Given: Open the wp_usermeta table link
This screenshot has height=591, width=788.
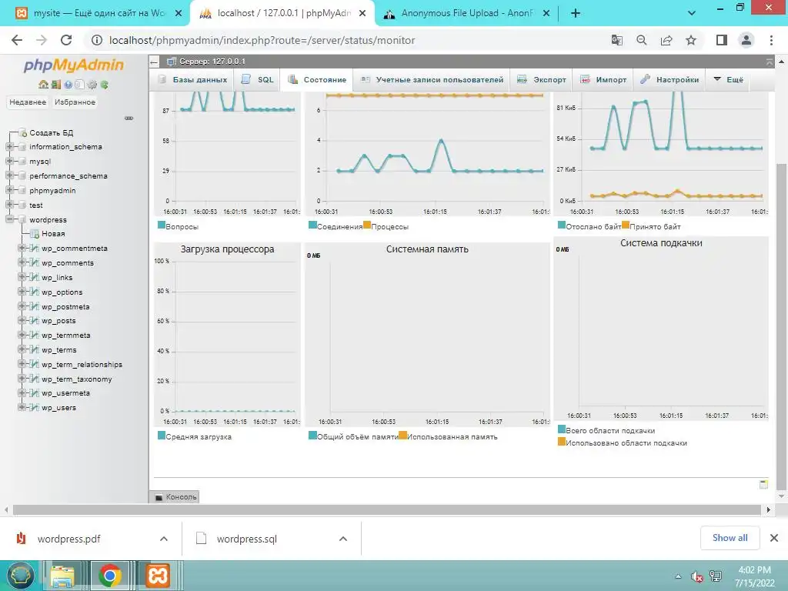Looking at the screenshot, I should [66, 393].
